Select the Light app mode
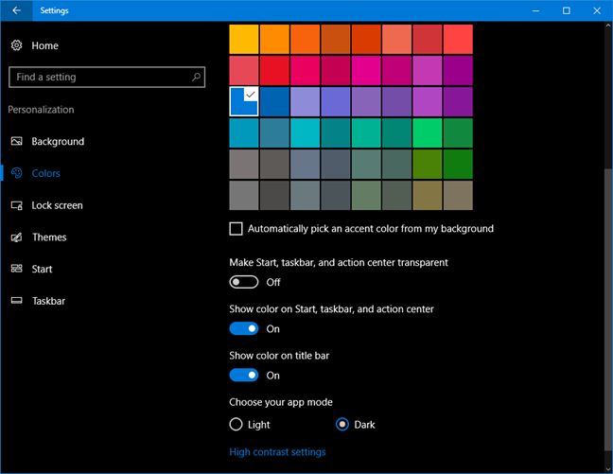The height and width of the screenshot is (474, 613). coord(236,425)
